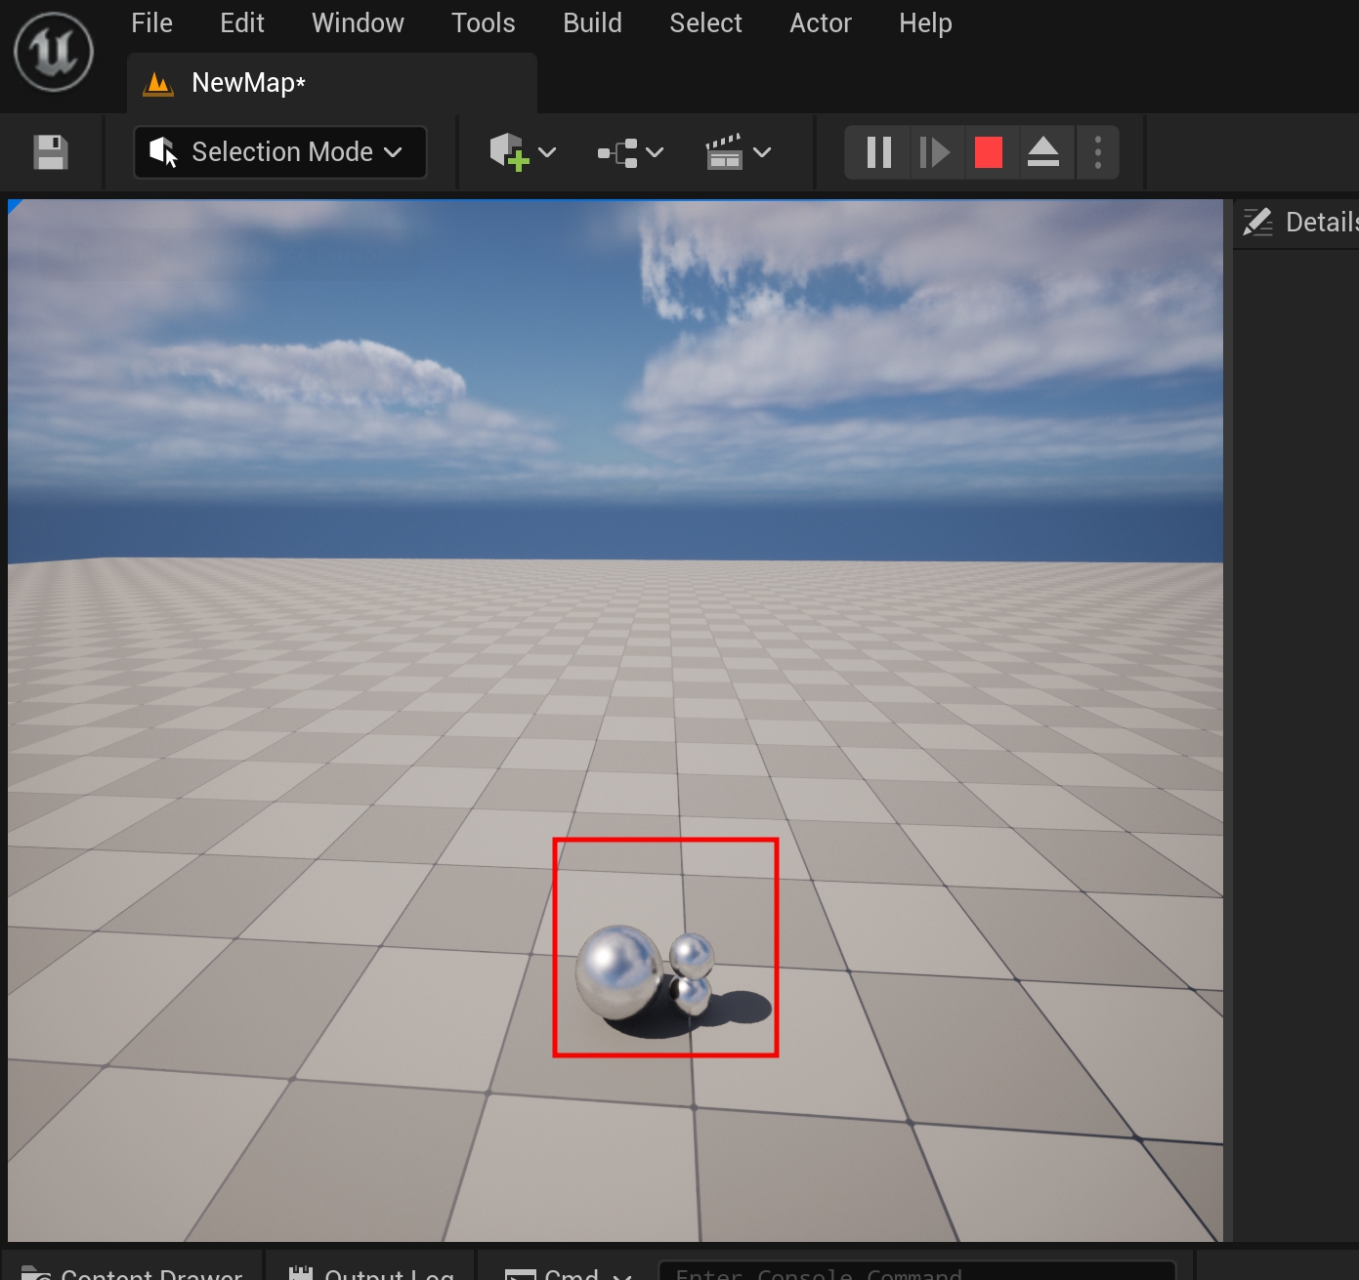Expand the add content dropdown arrow
Image resolution: width=1359 pixels, height=1280 pixels.
pyautogui.click(x=548, y=152)
